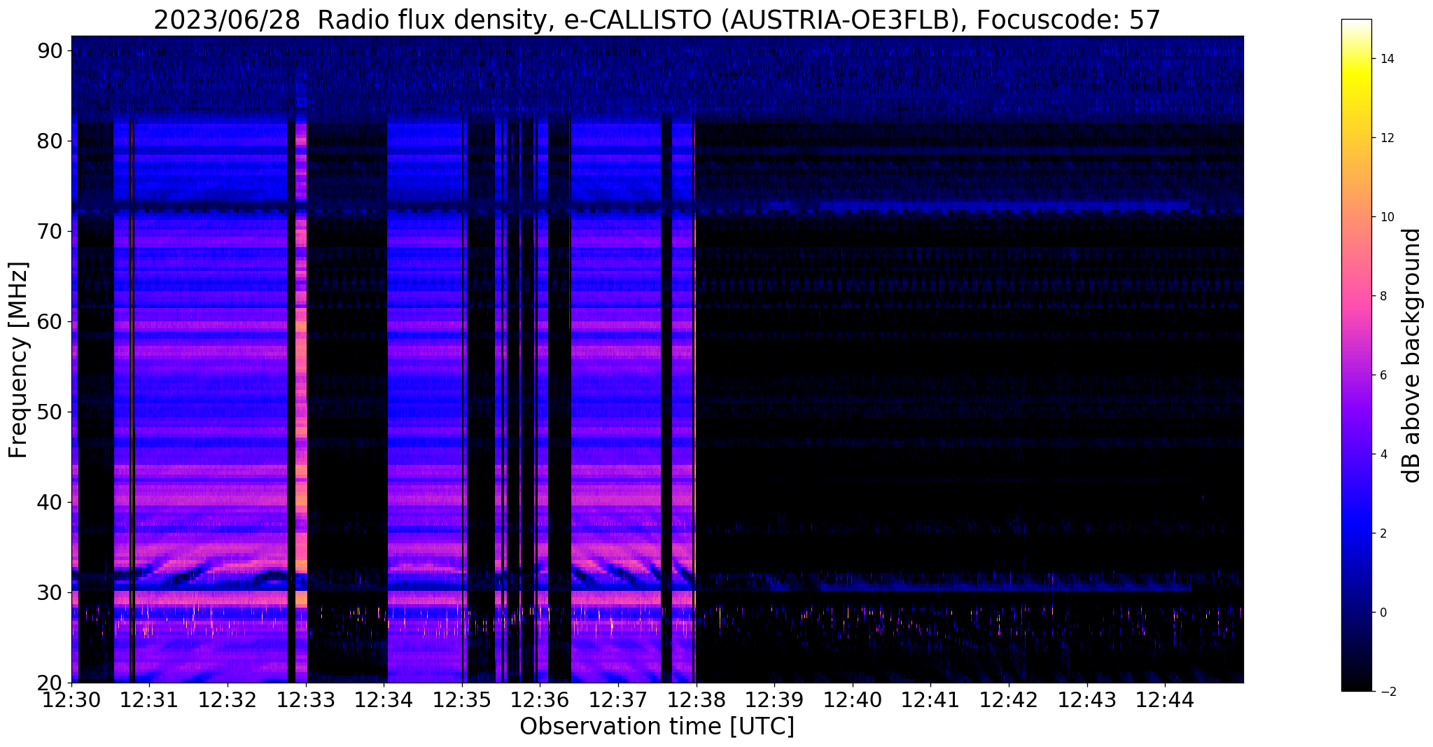
Task: Click the 12:42 time tick label
Action: [1009, 699]
